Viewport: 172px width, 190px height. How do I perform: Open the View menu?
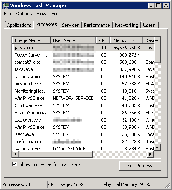[41, 14]
